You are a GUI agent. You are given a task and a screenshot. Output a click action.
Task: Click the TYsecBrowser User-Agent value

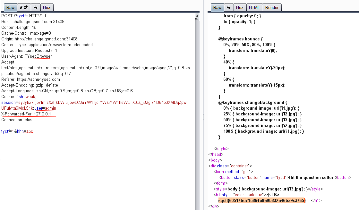[38, 56]
